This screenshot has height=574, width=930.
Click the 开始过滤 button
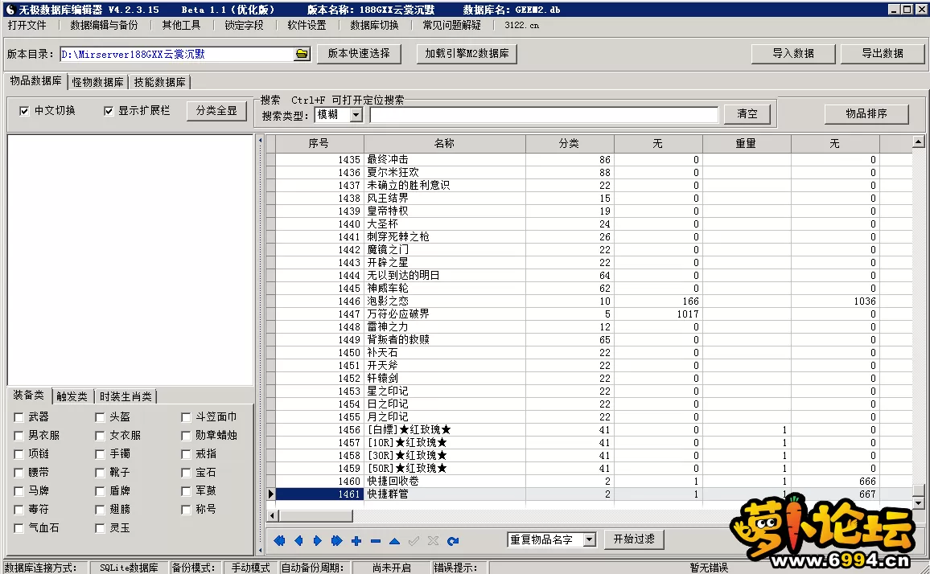pos(634,539)
